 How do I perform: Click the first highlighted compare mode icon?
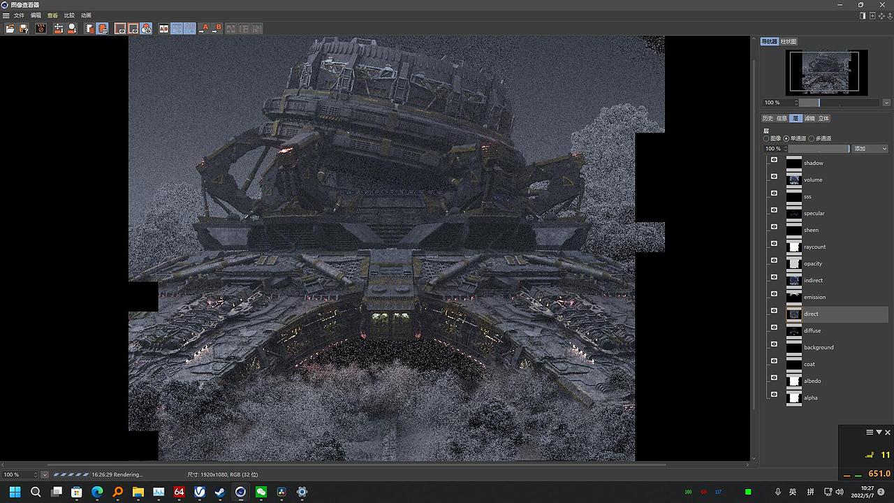(x=177, y=29)
